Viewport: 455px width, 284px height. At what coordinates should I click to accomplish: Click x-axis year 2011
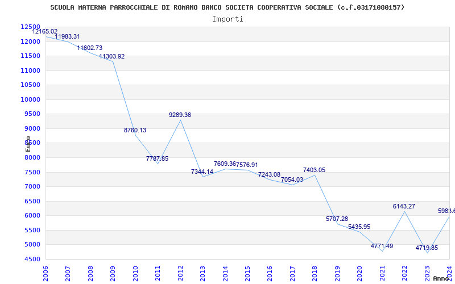pos(158,273)
